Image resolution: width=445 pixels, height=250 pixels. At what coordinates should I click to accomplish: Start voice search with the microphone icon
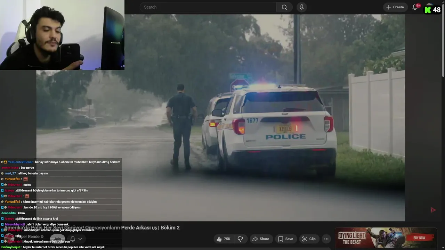coord(302,7)
